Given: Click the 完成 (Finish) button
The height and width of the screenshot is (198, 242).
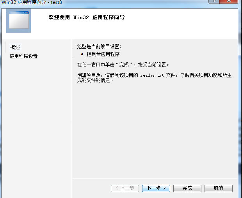Looking at the screenshot, I should pos(187,188).
